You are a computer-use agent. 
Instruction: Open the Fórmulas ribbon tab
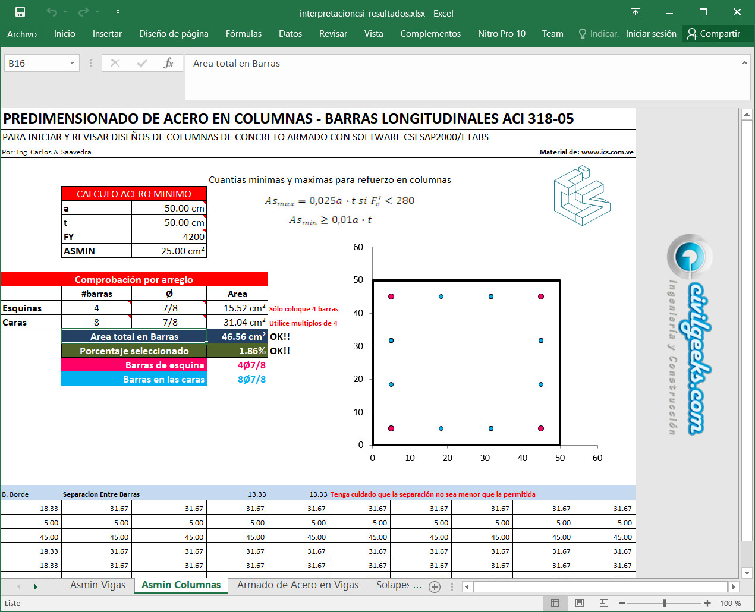pyautogui.click(x=243, y=34)
